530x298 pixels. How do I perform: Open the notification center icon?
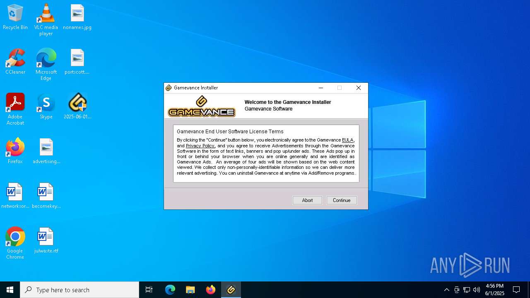tap(516, 290)
